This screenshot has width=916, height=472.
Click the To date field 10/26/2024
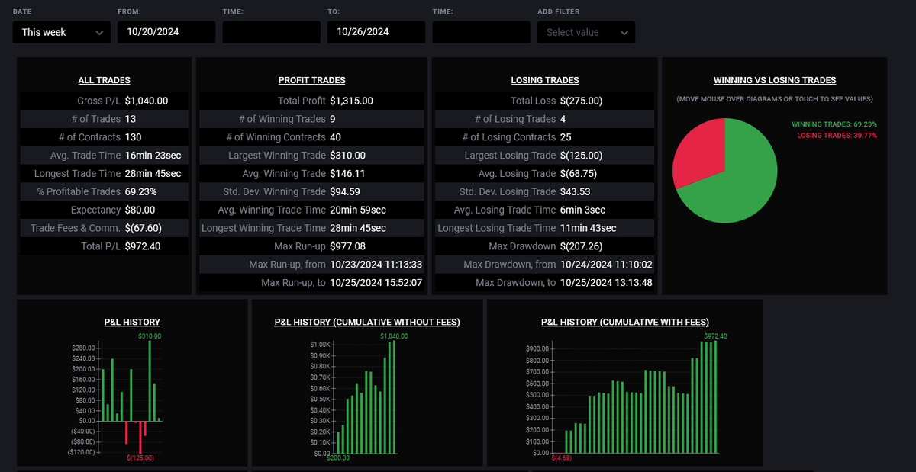376,32
